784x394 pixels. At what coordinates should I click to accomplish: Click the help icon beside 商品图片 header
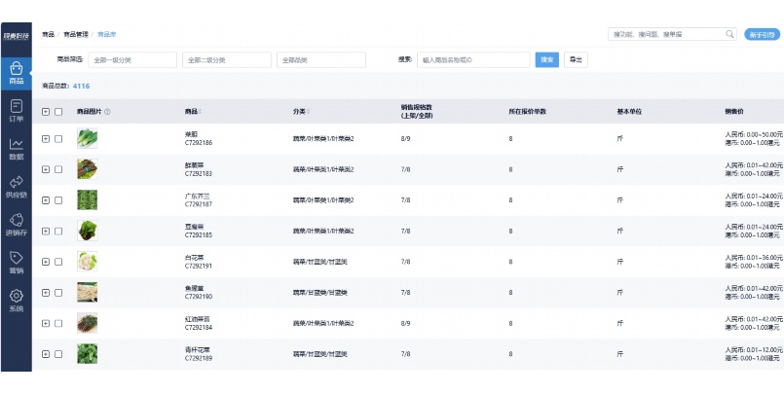(x=107, y=112)
